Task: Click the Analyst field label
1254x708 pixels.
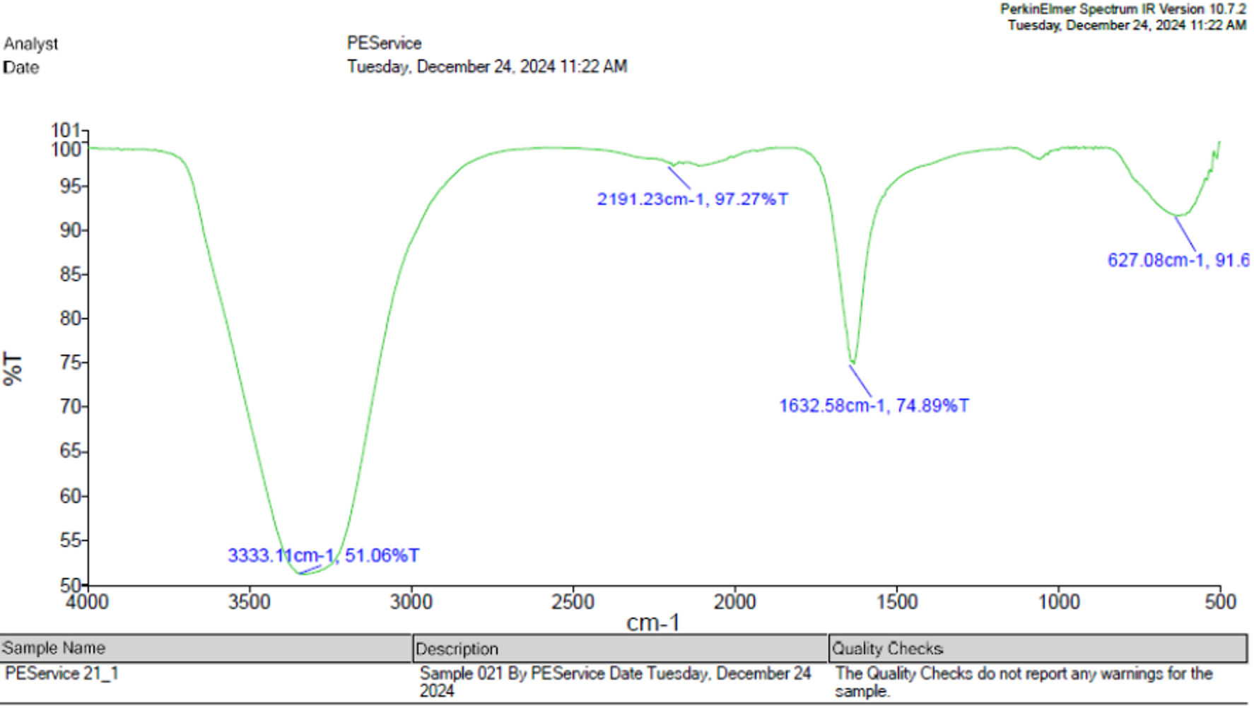Action: point(31,44)
